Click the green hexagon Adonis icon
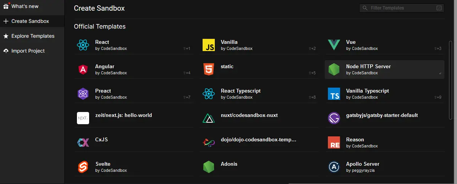Viewport: 457px width, 184px height. (x=208, y=167)
